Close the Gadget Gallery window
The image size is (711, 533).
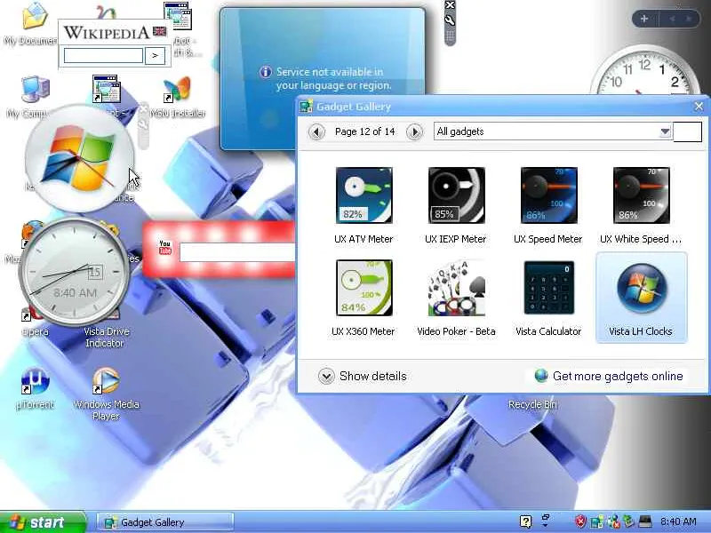(x=699, y=106)
